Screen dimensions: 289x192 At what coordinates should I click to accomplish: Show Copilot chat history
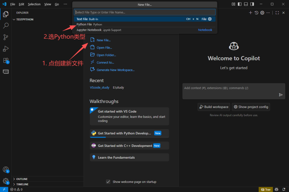click(x=256, y=13)
